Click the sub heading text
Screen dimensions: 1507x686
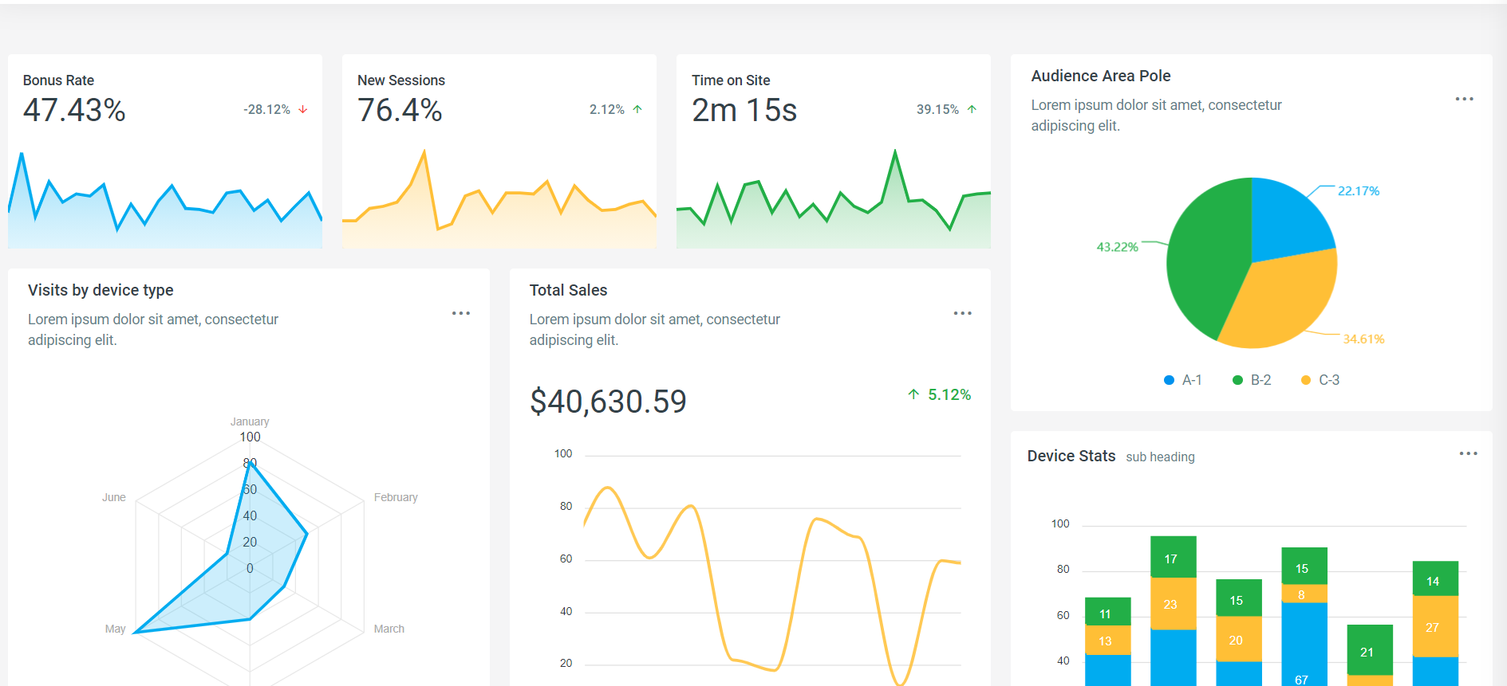pos(1160,457)
